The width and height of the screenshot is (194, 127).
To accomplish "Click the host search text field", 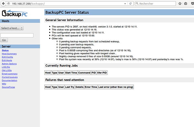I will 17,35.
